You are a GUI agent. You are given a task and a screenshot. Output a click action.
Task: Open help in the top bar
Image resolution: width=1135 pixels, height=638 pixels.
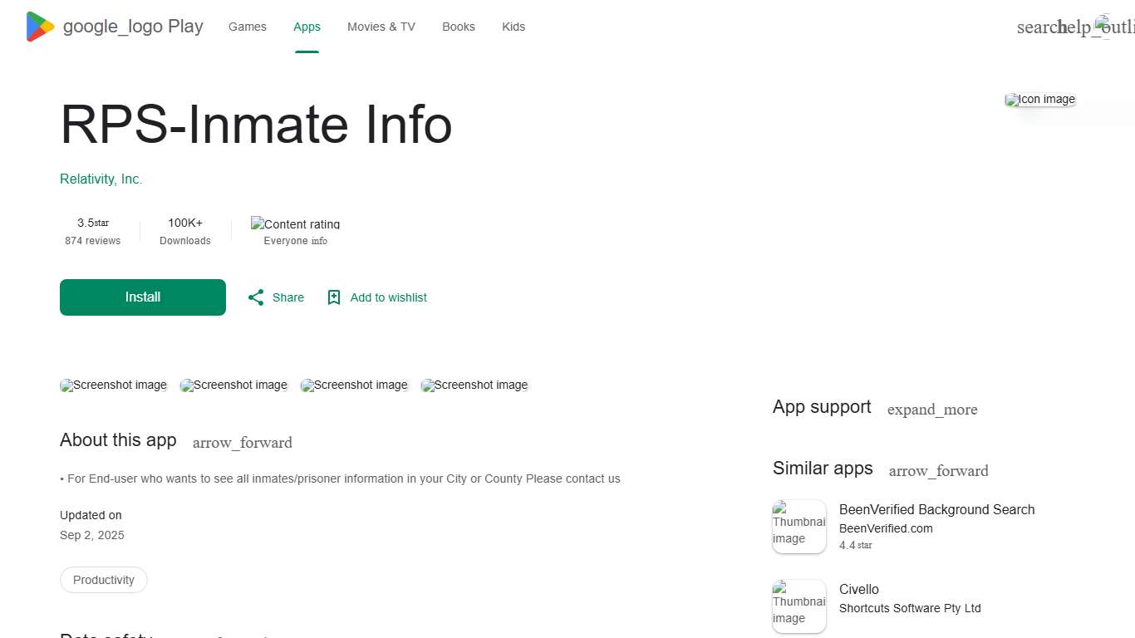pos(1074,27)
